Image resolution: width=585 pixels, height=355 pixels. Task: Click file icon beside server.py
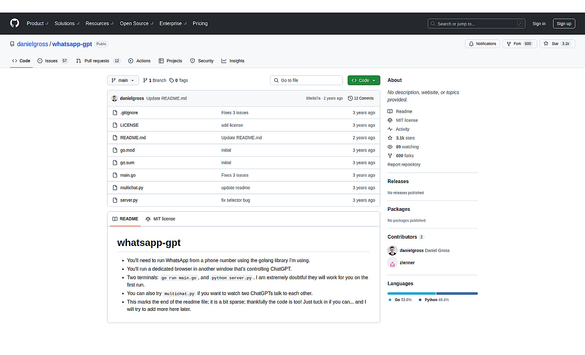(x=115, y=200)
